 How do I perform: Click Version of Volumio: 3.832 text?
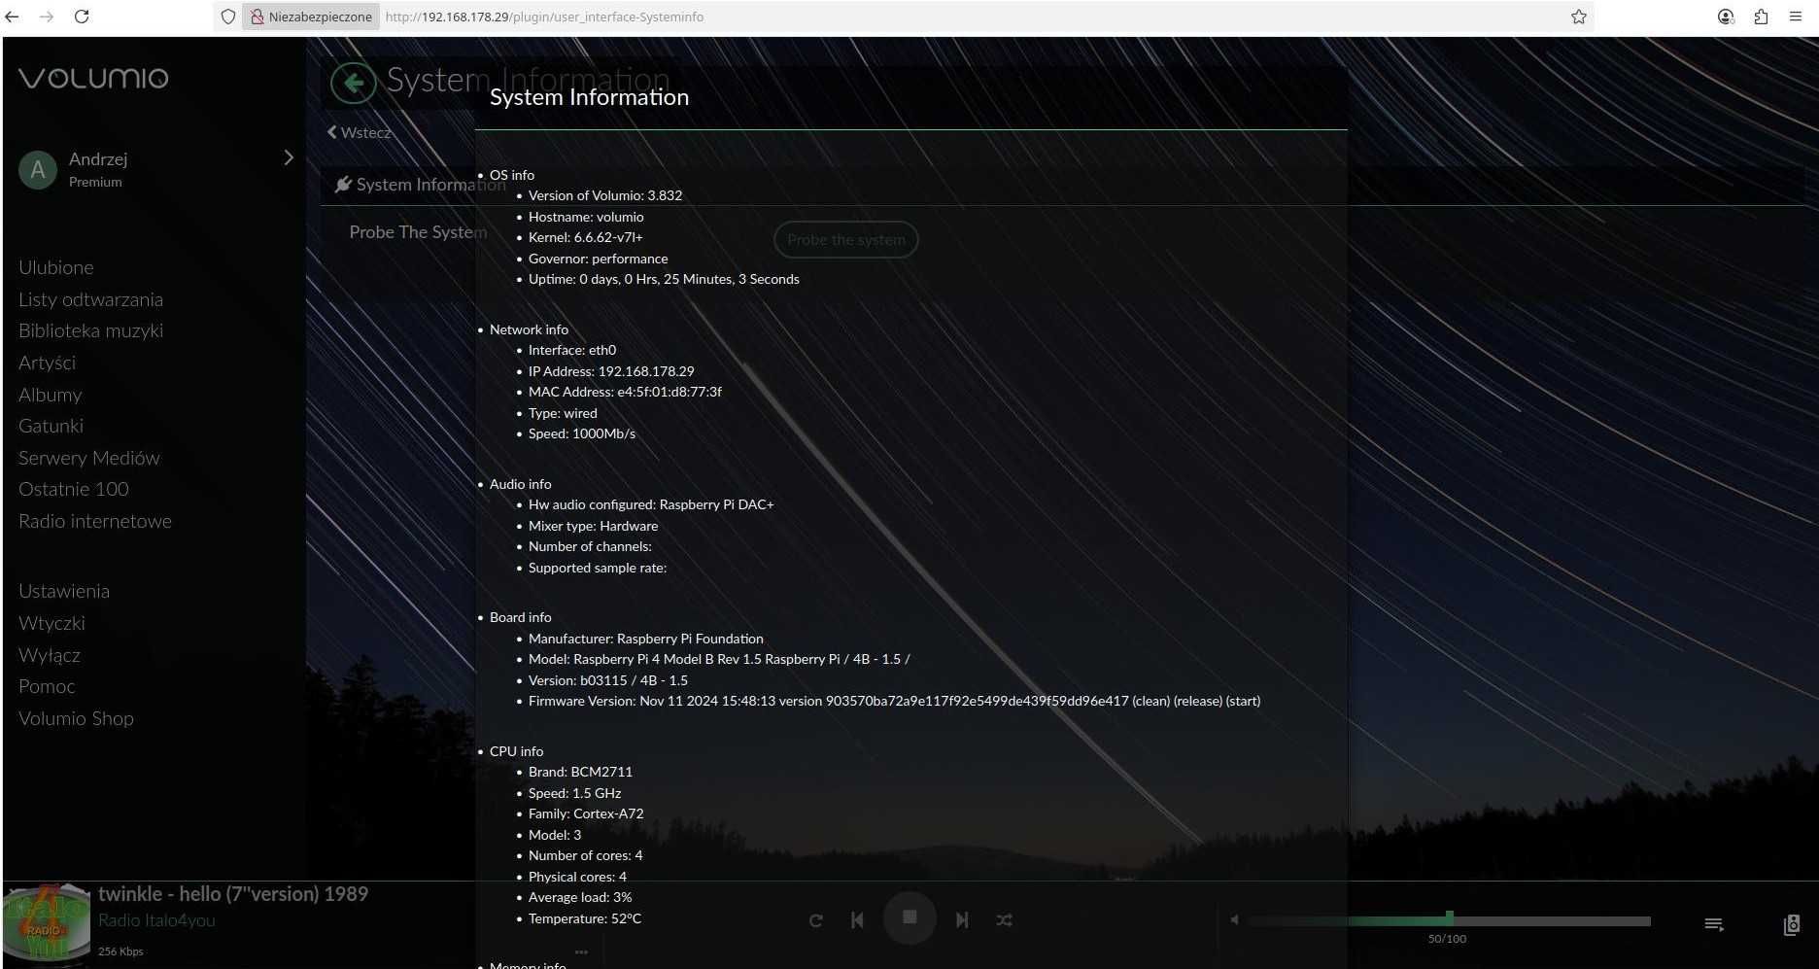click(605, 195)
